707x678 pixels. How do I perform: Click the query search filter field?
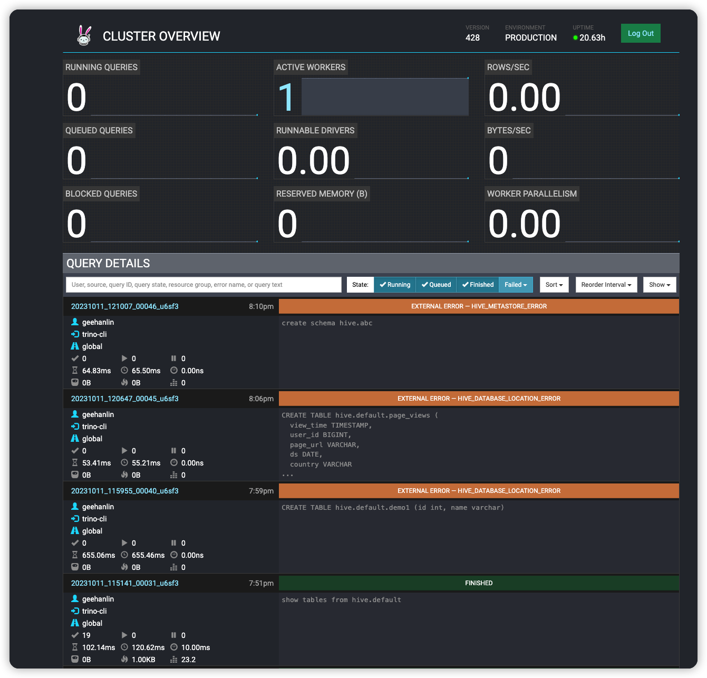[x=204, y=285]
